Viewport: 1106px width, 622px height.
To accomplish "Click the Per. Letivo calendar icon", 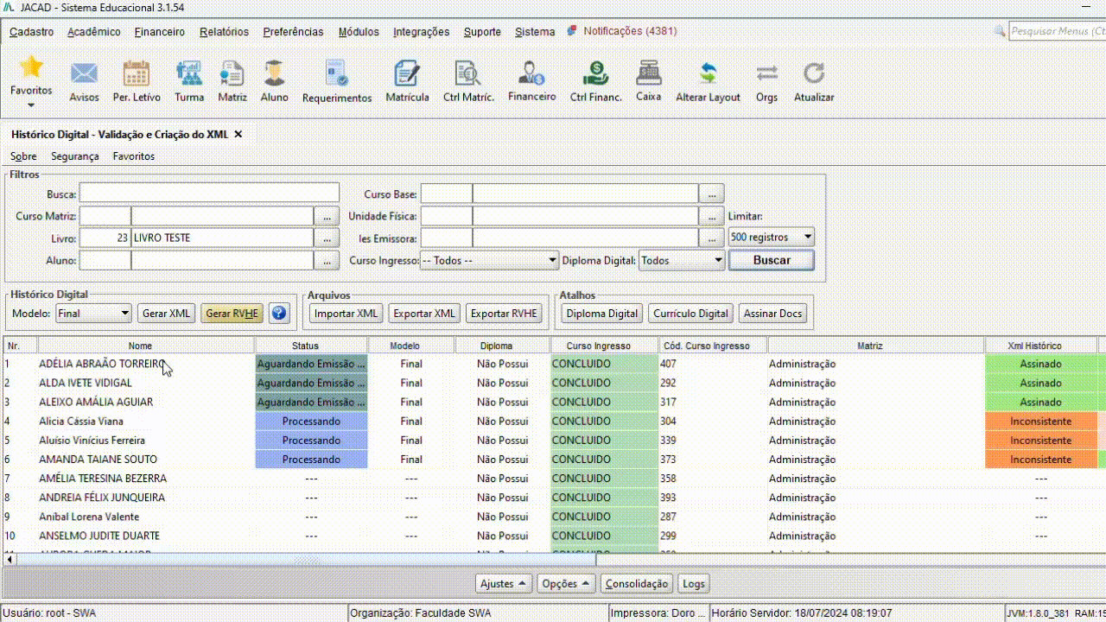I will 137,74.
